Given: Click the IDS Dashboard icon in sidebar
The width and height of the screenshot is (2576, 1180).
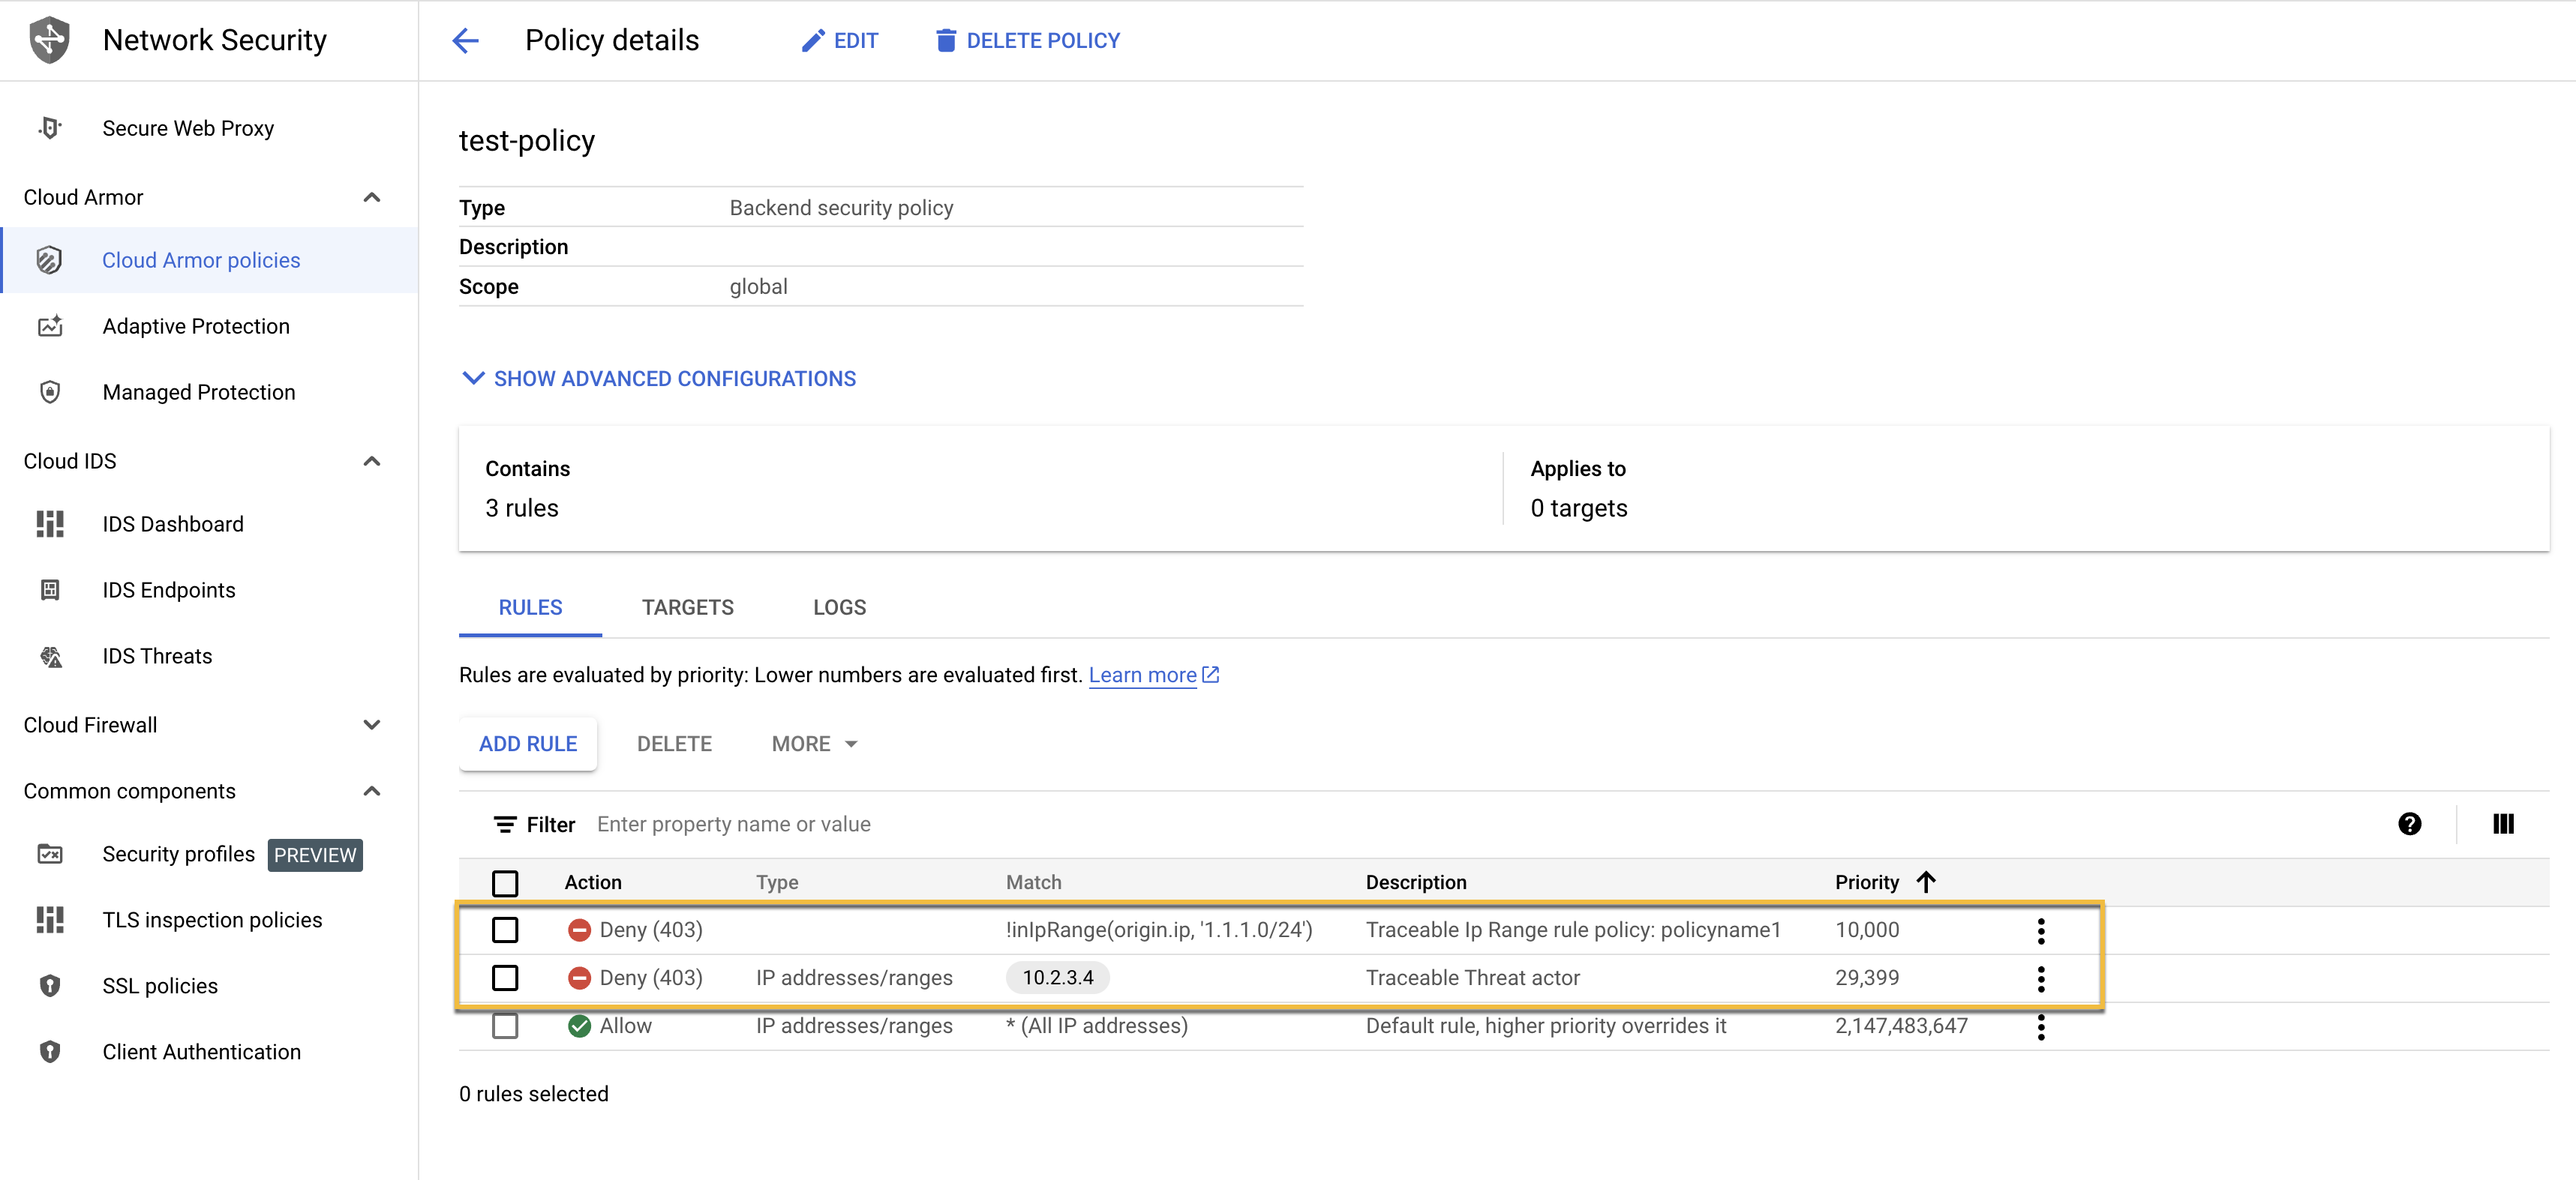Looking at the screenshot, I should (50, 523).
